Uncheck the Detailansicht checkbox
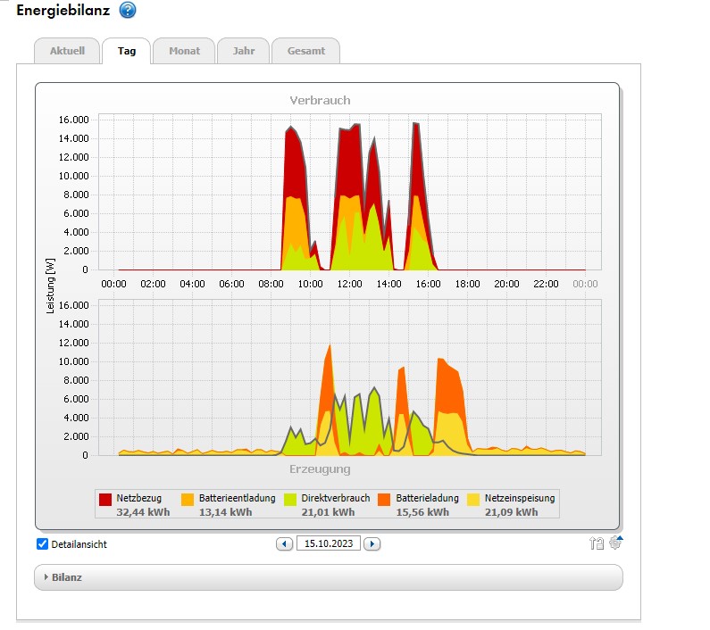 pyautogui.click(x=43, y=544)
